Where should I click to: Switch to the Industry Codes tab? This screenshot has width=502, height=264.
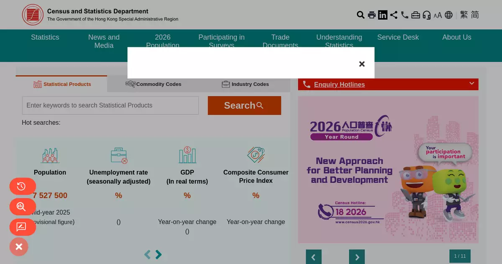pos(245,84)
